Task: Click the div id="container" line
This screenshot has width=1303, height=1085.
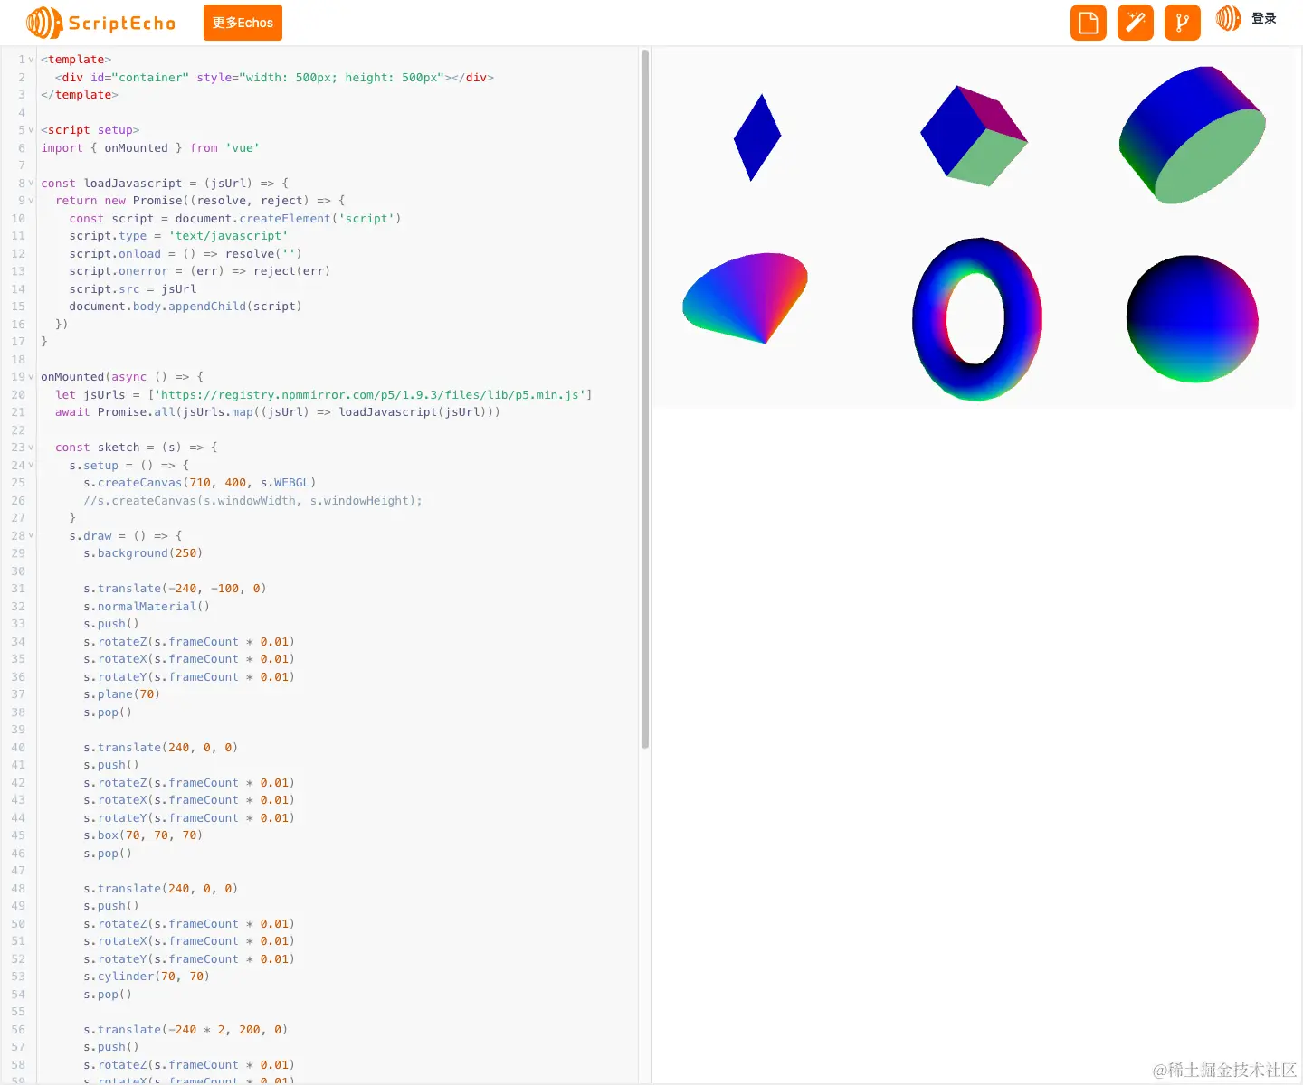Action: click(274, 78)
